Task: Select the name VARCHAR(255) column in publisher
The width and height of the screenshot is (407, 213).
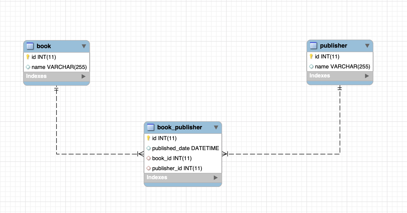Action: tap(342, 67)
